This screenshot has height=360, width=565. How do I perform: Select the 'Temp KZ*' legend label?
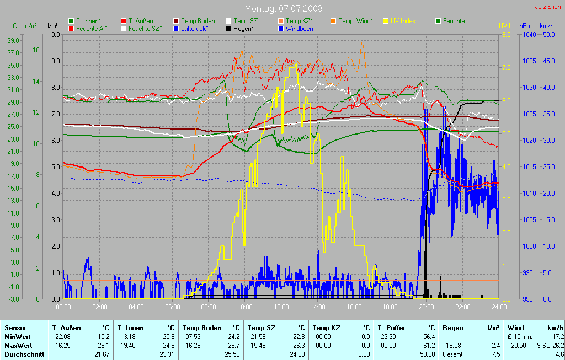pos(300,22)
